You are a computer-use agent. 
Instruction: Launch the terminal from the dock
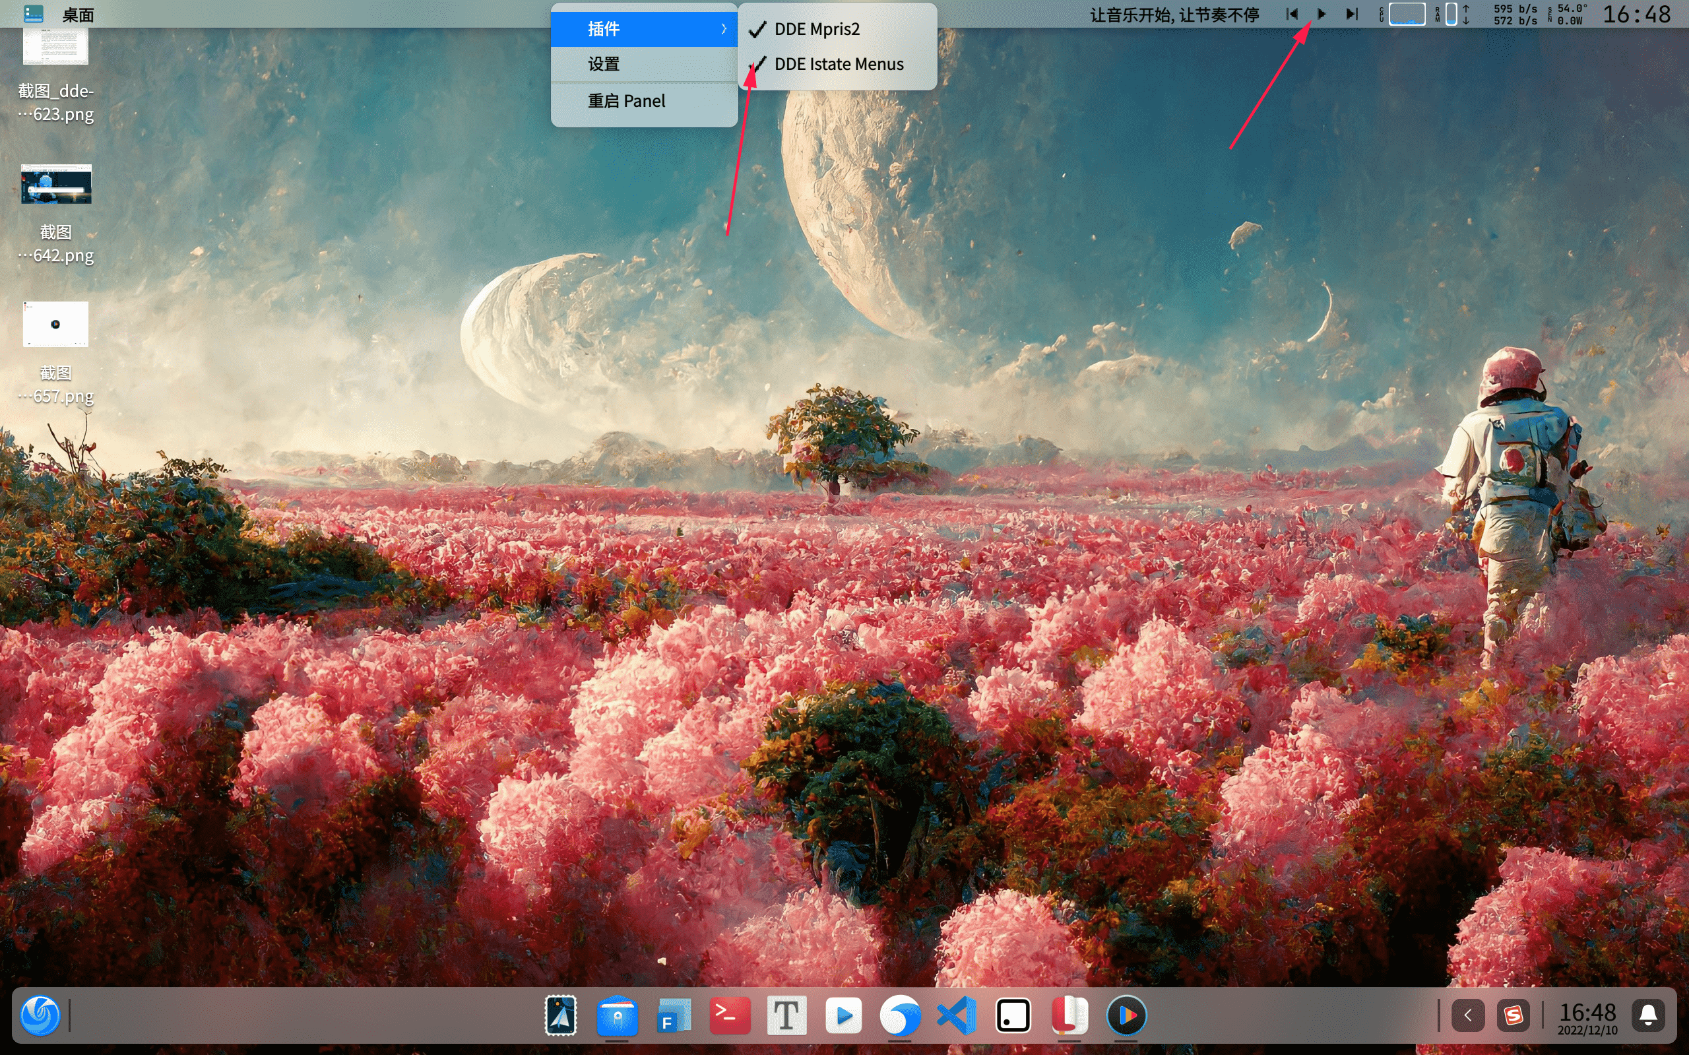[730, 1015]
